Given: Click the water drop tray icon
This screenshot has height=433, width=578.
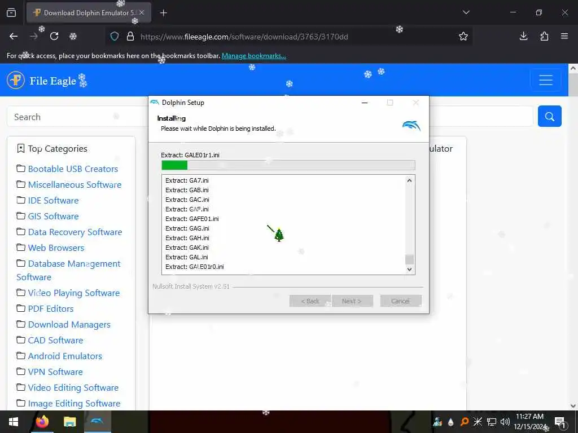Looking at the screenshot, I should coord(450,422).
